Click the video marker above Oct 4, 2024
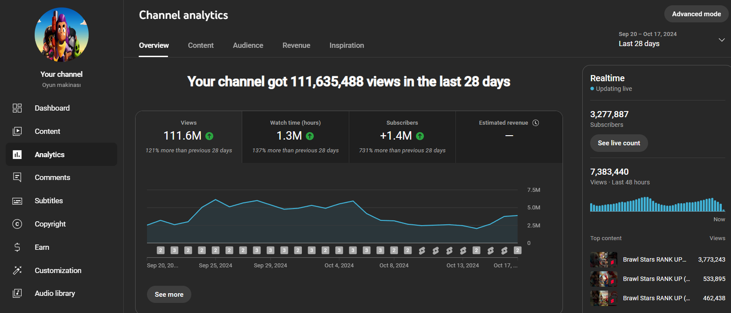 339,250
